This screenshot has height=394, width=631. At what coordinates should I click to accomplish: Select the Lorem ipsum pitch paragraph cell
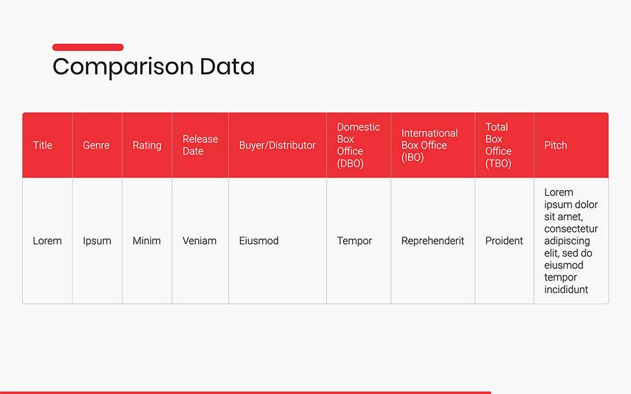click(x=571, y=241)
